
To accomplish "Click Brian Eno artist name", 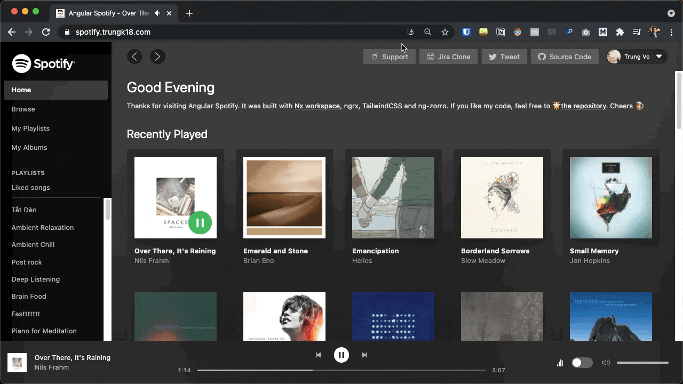I will coord(259,261).
